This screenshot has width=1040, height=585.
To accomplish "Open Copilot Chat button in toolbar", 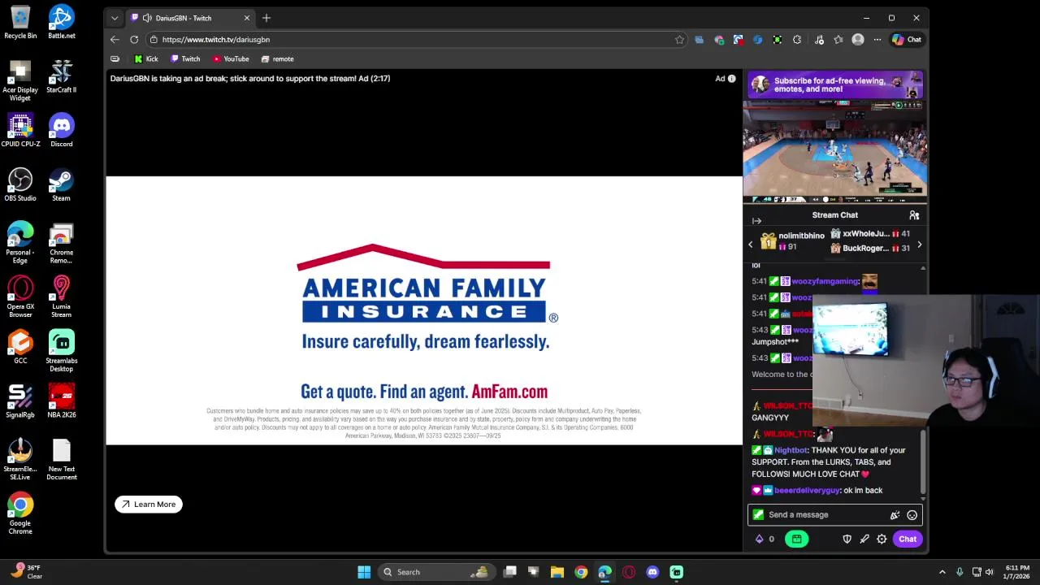I will tap(907, 39).
